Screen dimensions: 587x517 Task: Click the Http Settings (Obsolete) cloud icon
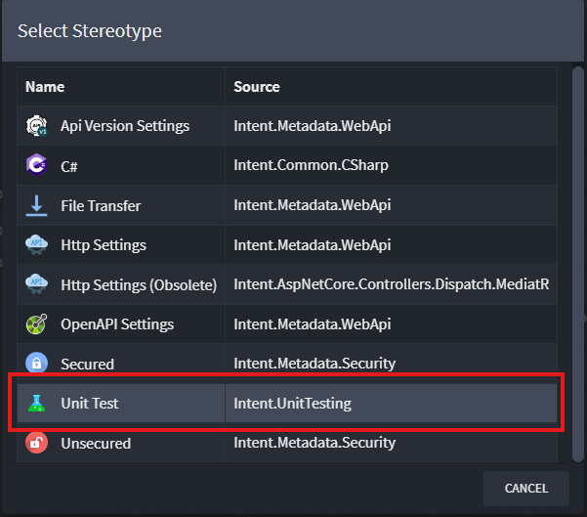pyautogui.click(x=36, y=284)
